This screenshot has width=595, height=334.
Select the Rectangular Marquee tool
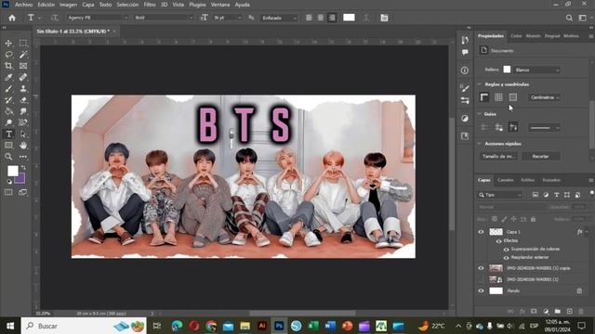23,44
